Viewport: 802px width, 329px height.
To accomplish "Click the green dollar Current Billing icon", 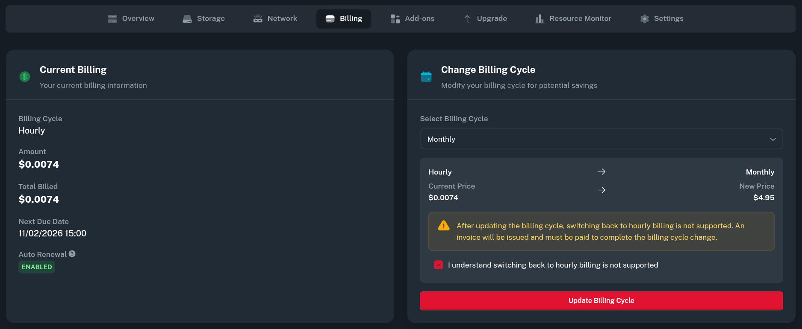I will coord(25,77).
